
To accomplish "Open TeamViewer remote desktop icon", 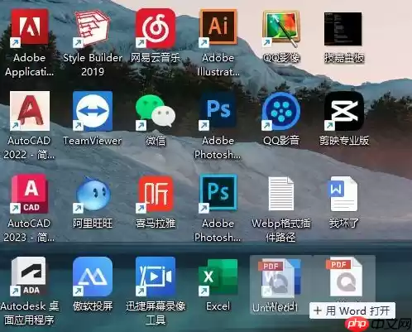I will 93,111.
